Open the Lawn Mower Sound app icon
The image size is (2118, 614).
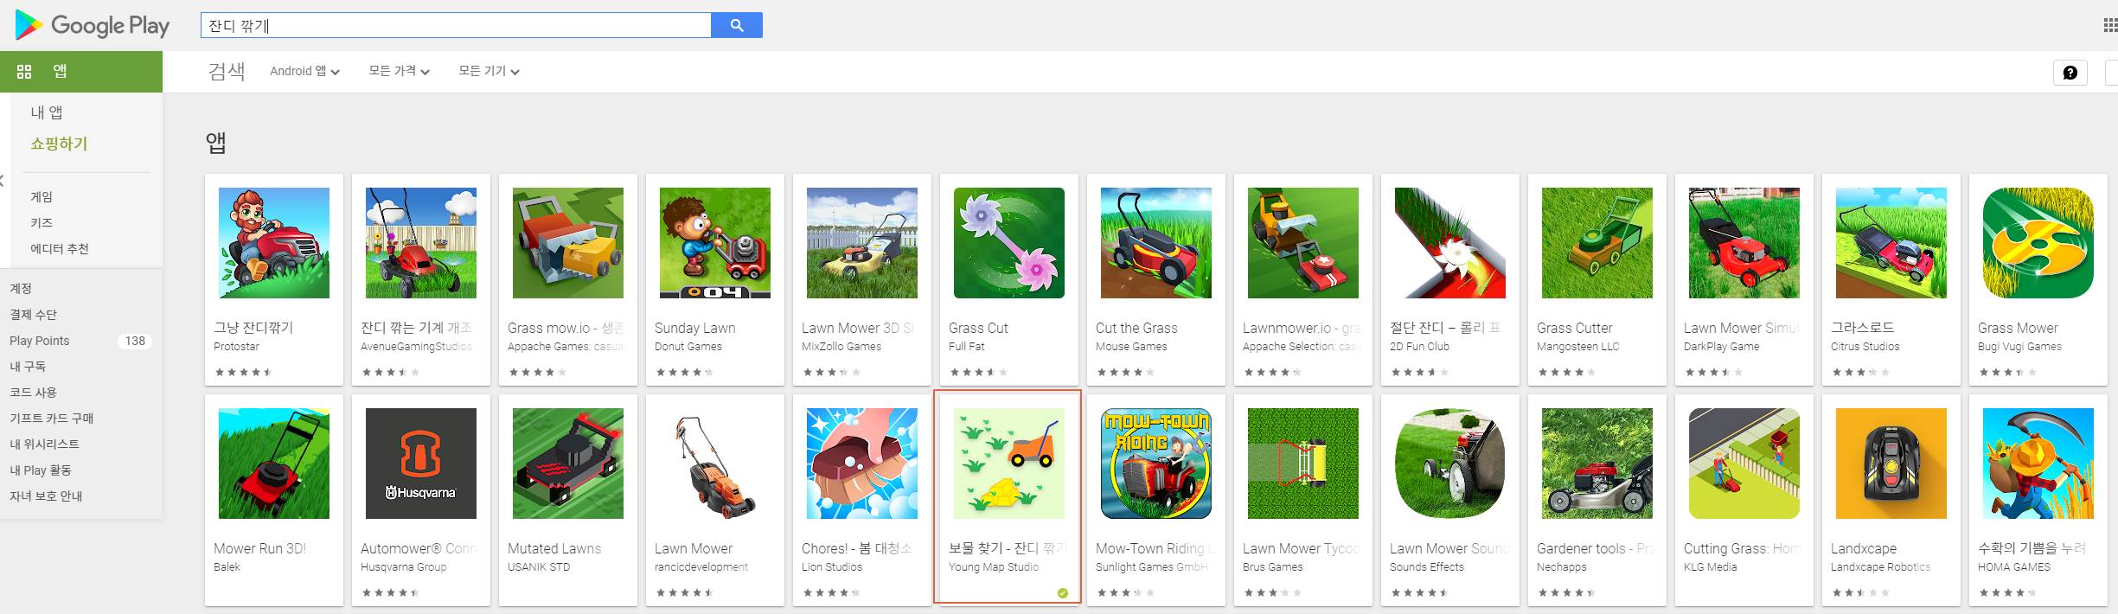coord(1450,464)
